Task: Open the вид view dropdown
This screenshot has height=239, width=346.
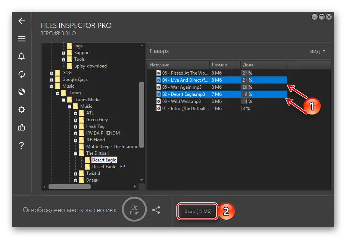Action: click(x=318, y=51)
